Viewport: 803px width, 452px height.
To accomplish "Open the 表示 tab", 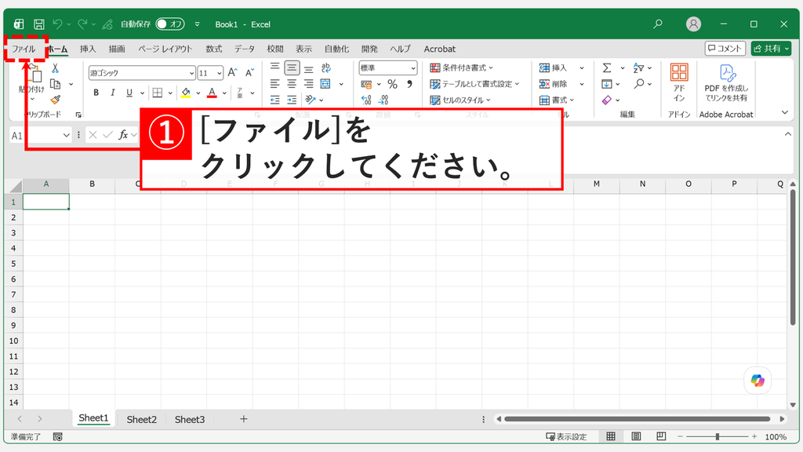I will 303,49.
